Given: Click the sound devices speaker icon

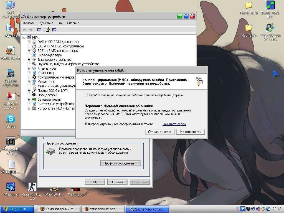Looking at the screenshot, I should 34,64.
